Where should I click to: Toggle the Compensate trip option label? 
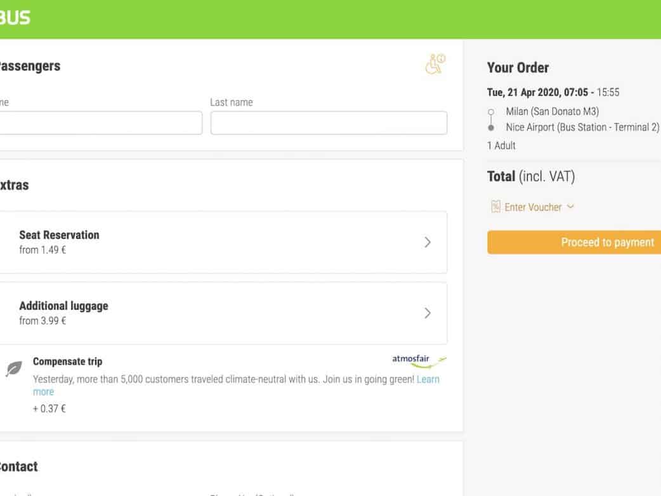67,362
